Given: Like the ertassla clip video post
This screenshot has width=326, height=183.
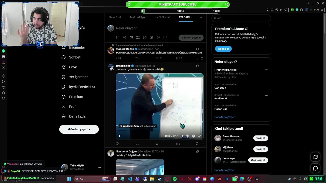Looking at the screenshot, I should [157, 144].
